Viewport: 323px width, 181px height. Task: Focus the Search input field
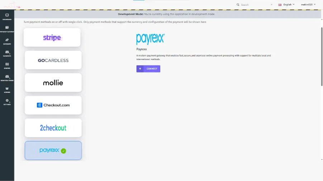coord(255,5)
